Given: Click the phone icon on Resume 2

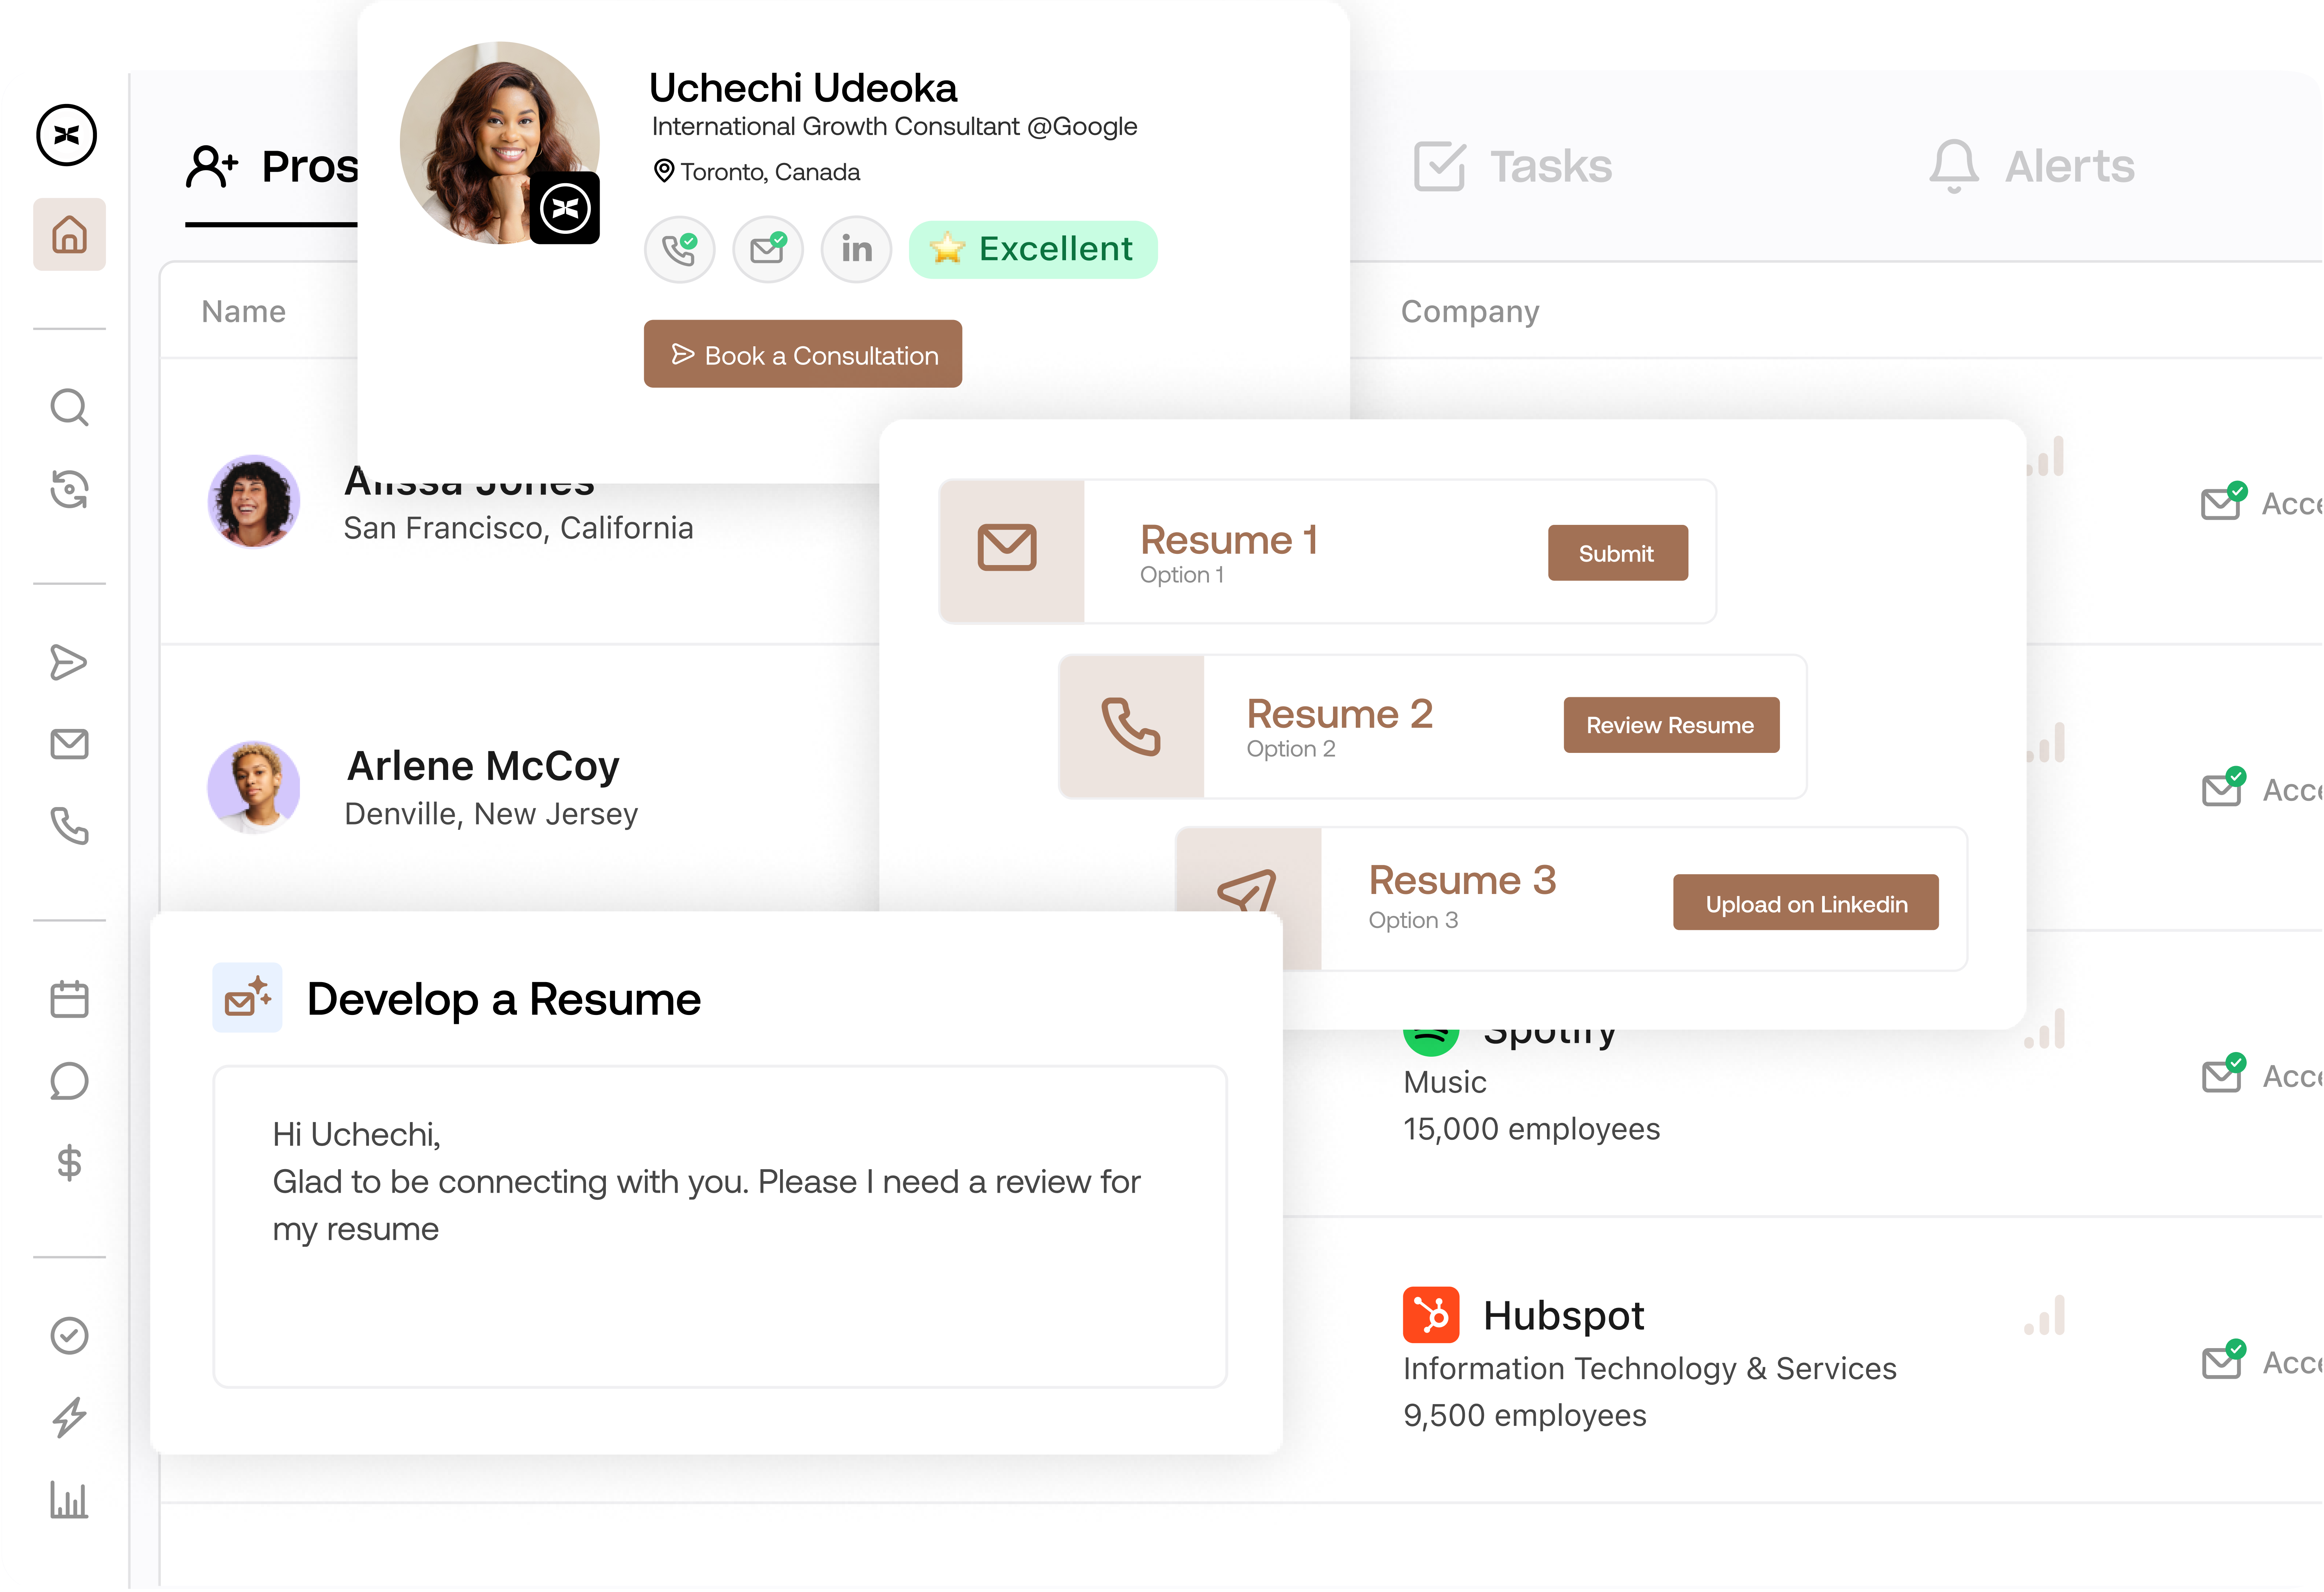Looking at the screenshot, I should [x=1131, y=727].
